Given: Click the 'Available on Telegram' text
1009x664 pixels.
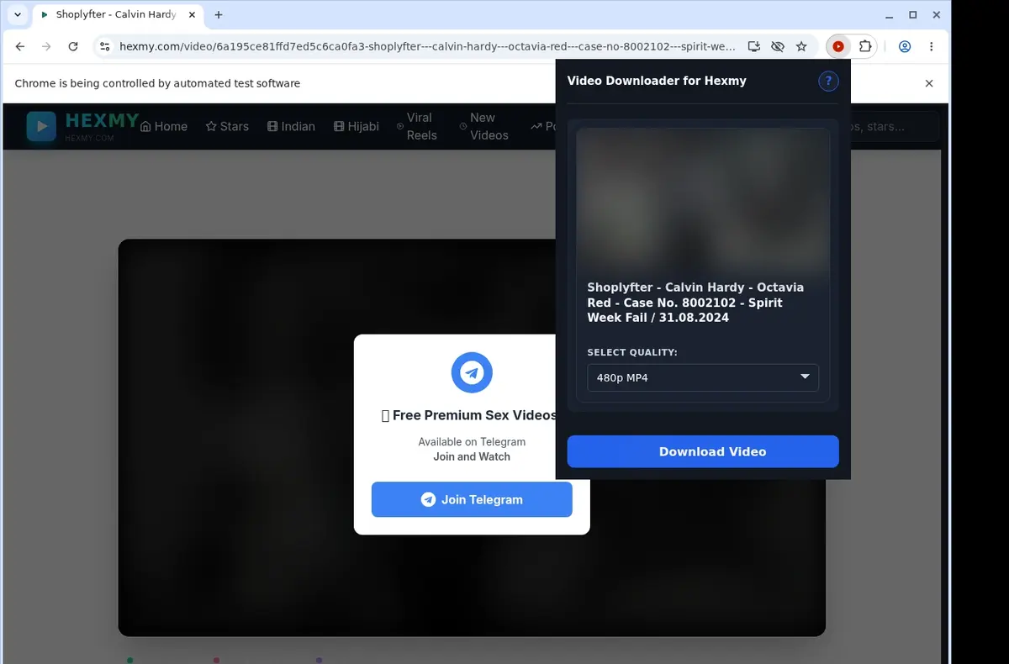Looking at the screenshot, I should (472, 442).
